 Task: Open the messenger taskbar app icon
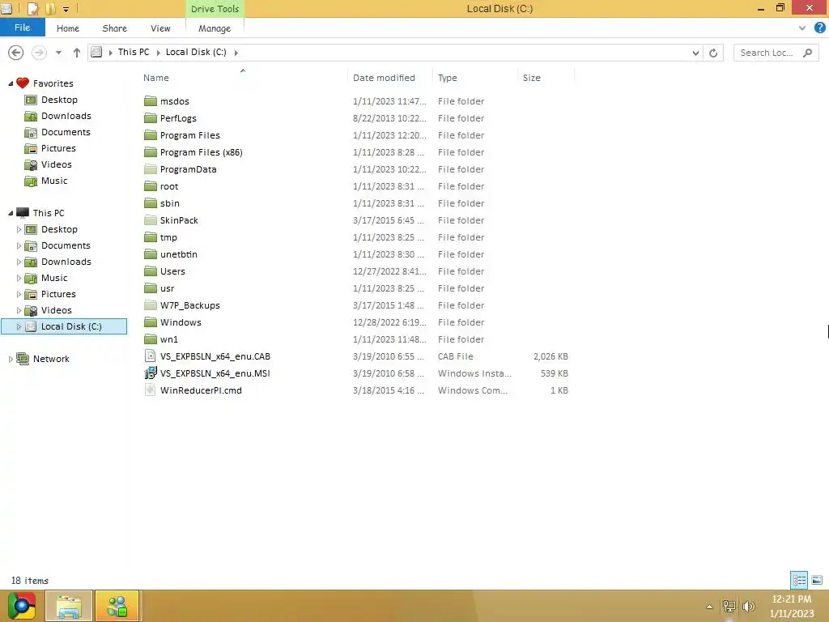117,606
